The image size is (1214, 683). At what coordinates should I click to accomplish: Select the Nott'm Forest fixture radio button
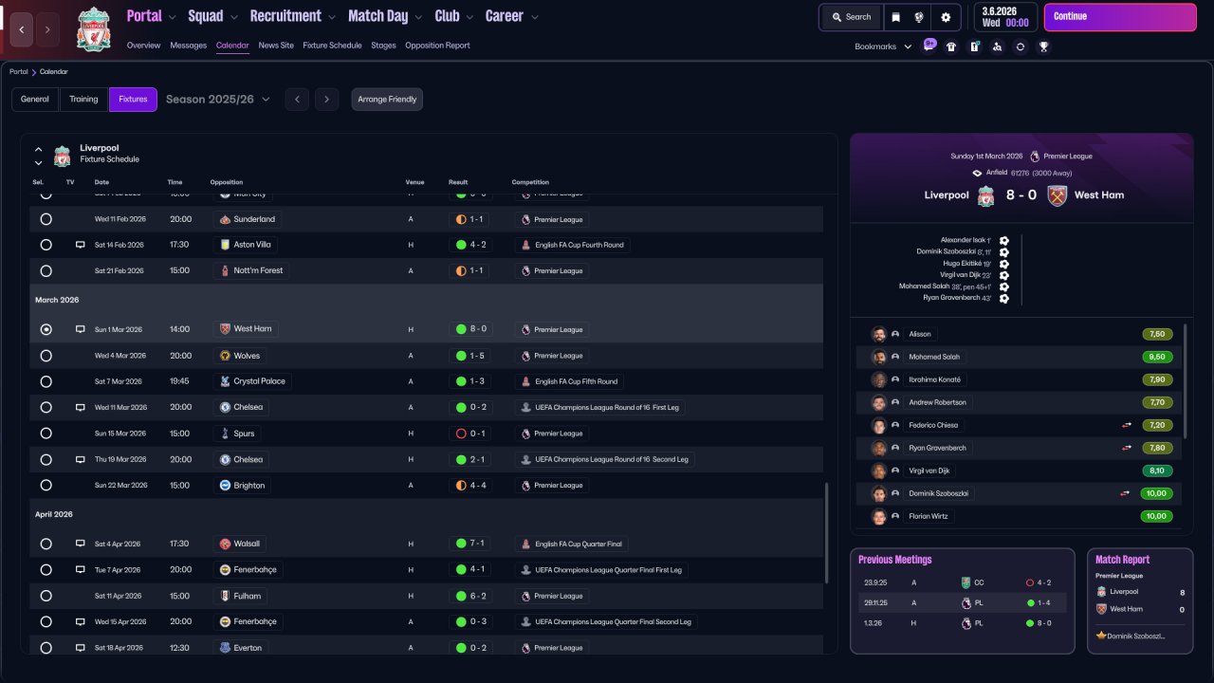(46, 271)
